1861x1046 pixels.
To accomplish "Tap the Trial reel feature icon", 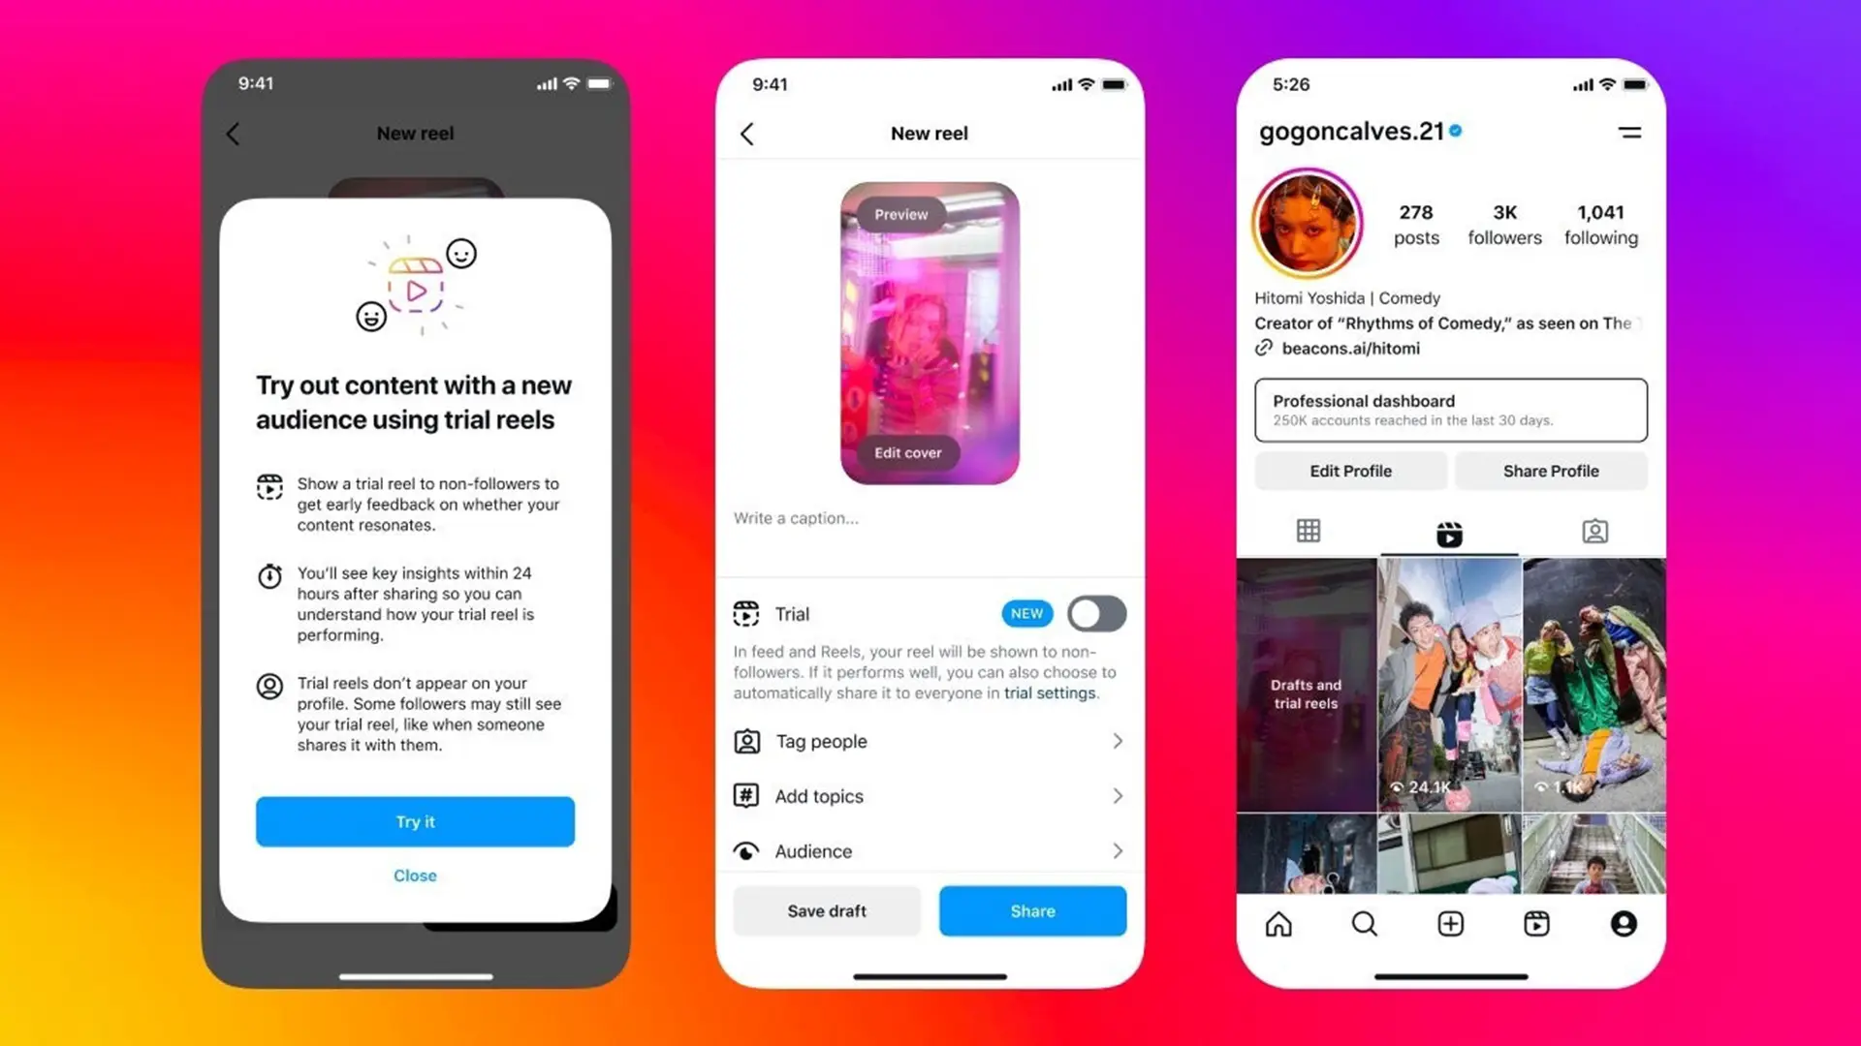I will coord(747,614).
